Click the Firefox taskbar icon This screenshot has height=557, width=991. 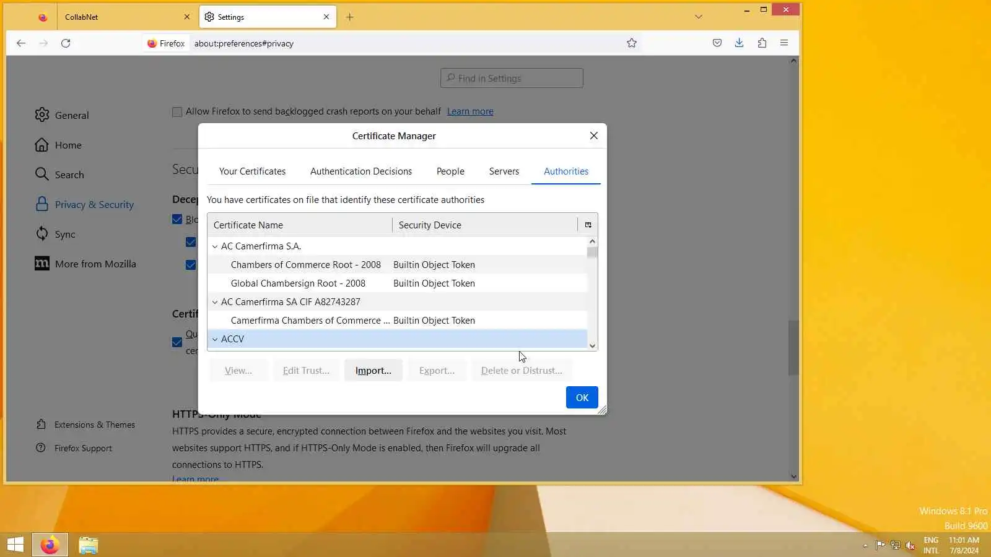pyautogui.click(x=50, y=545)
